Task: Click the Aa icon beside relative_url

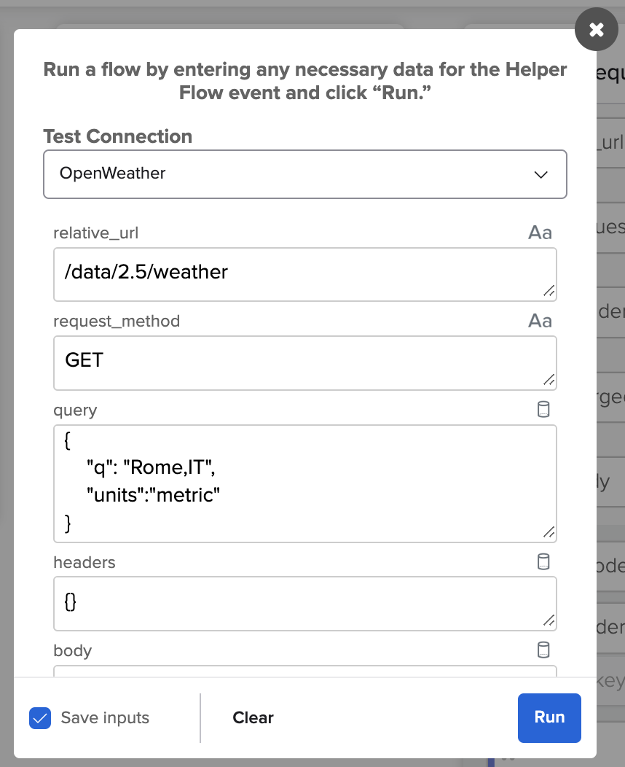Action: click(540, 233)
